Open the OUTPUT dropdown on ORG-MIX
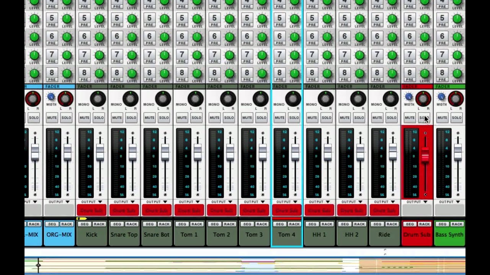The width and height of the screenshot is (490, 275). click(59, 202)
